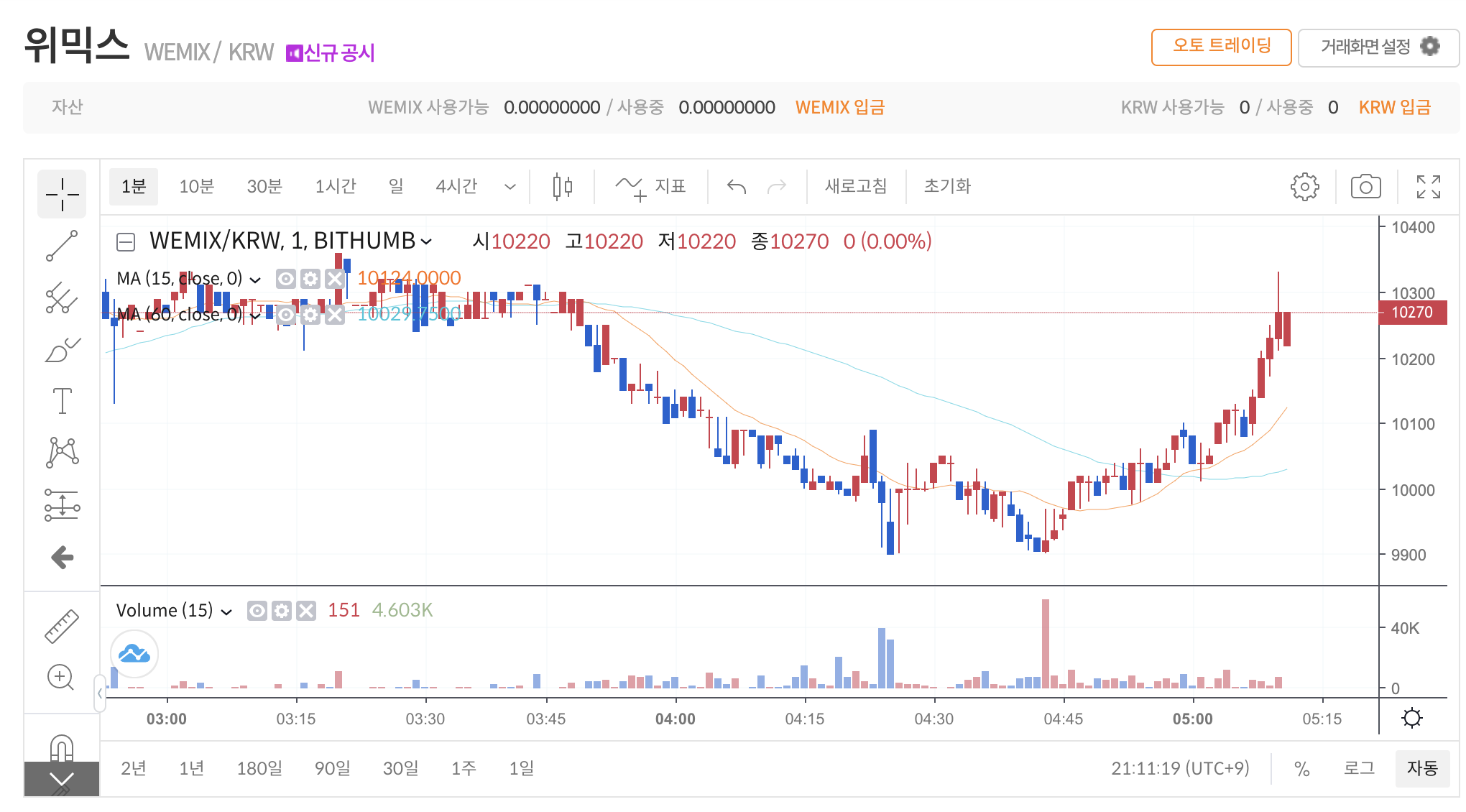Collapse the chart legend minus box
The width and height of the screenshot is (1466, 812).
(126, 242)
